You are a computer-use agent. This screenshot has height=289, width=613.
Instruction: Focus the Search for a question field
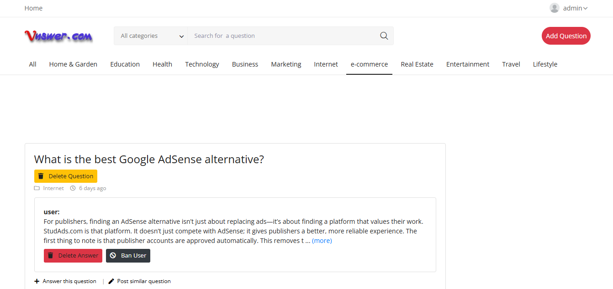tap(283, 36)
